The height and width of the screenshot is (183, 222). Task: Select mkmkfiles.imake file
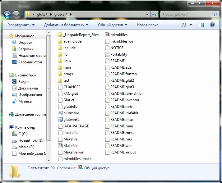click(x=75, y=159)
